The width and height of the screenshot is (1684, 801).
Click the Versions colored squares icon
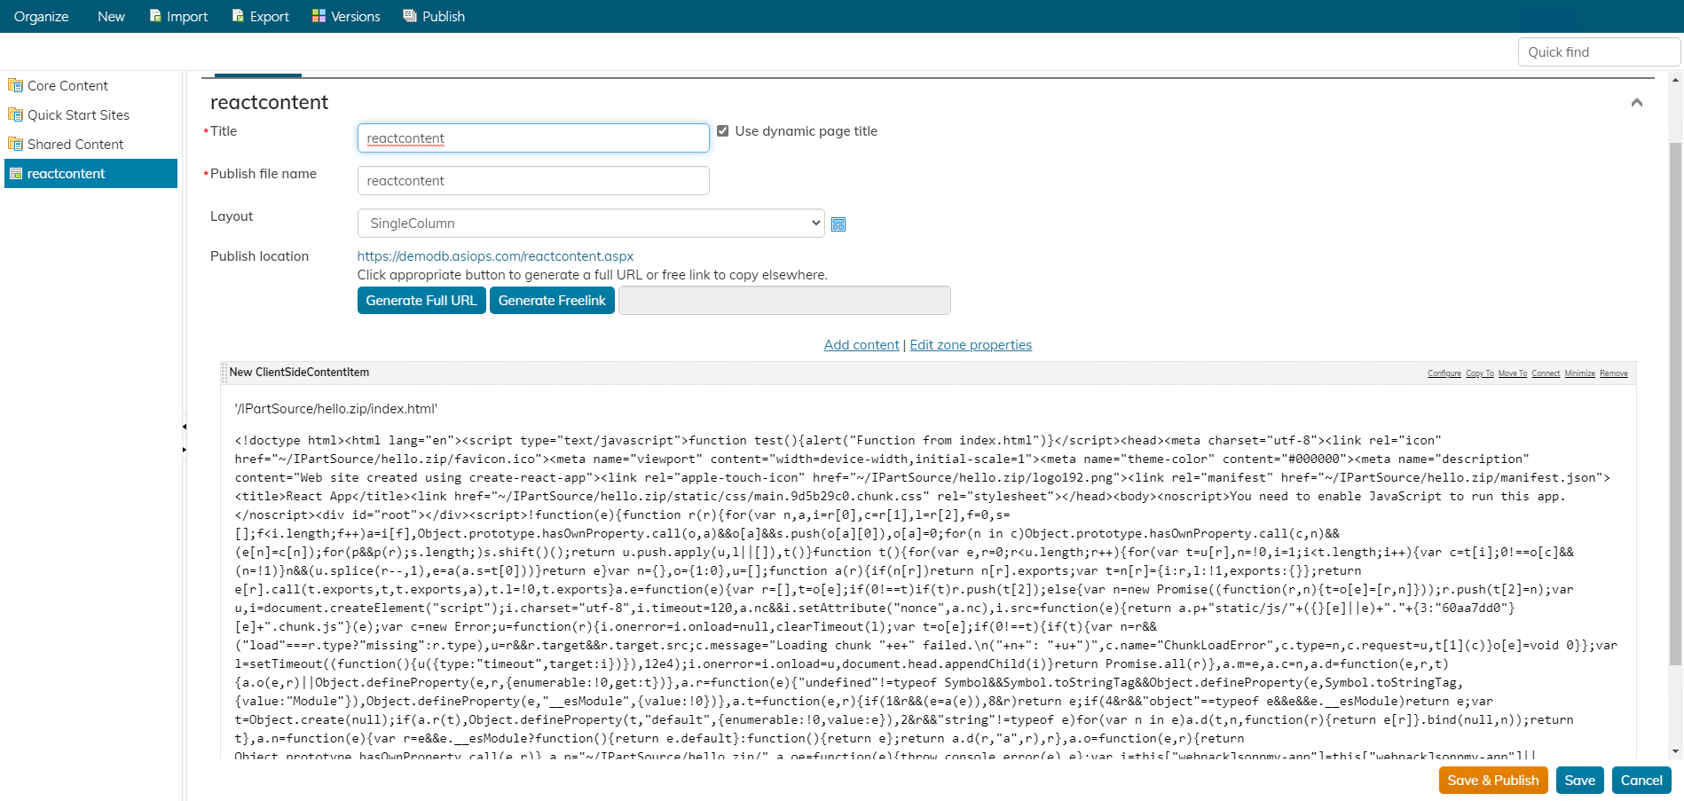tap(319, 16)
